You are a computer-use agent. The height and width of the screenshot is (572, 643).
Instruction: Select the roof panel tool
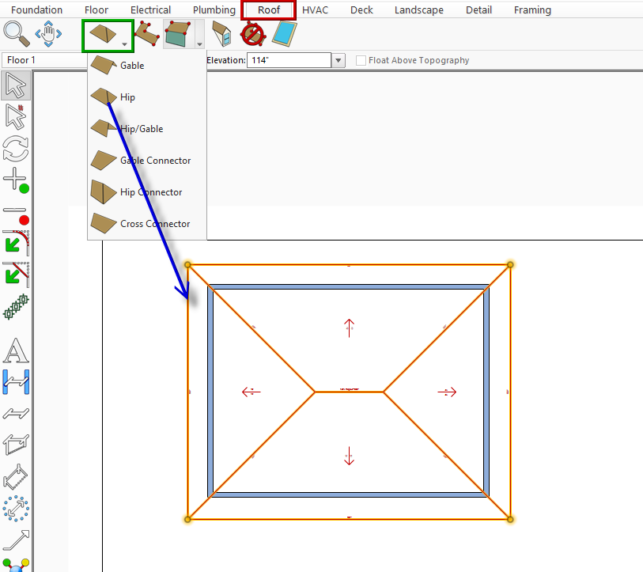click(x=178, y=34)
